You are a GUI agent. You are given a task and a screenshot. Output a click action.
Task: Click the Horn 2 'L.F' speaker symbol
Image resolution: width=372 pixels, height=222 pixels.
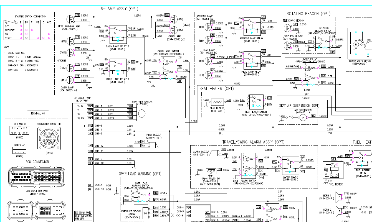coord(338,211)
